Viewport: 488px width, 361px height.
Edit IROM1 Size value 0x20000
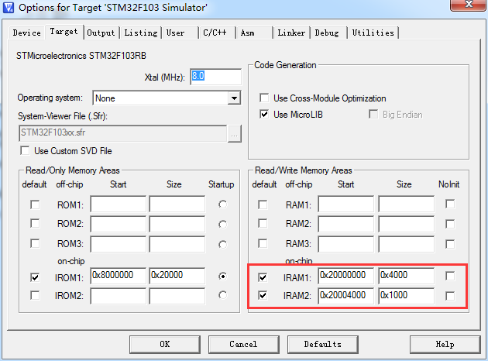point(177,276)
